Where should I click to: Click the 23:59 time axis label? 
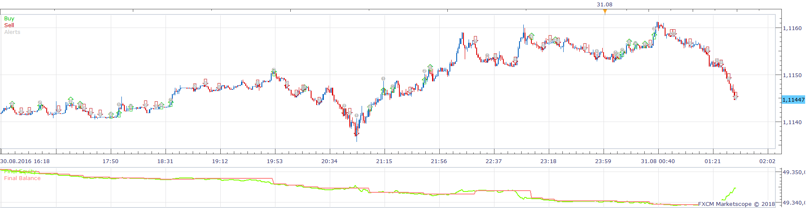click(603, 161)
